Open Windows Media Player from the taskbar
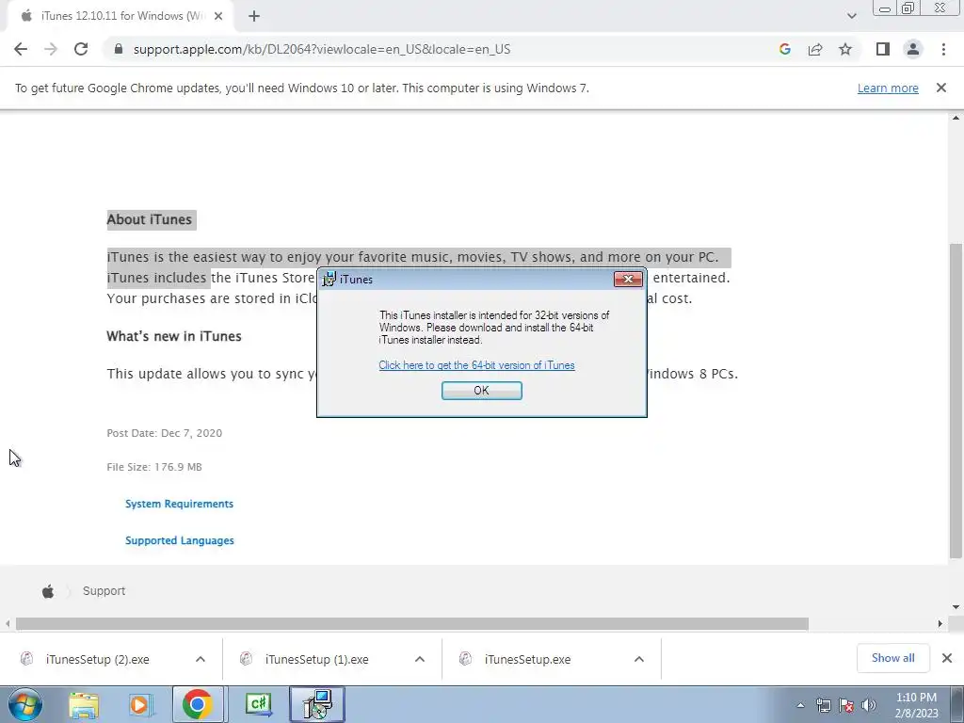The width and height of the screenshot is (964, 723). pos(139,705)
